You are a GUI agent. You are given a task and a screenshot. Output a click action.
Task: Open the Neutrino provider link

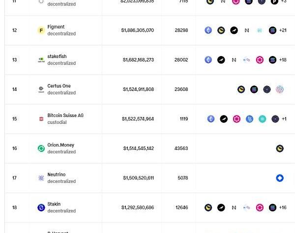click(x=57, y=175)
